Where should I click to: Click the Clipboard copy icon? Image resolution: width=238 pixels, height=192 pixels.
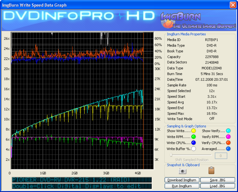pyautogui.click(x=211, y=170)
